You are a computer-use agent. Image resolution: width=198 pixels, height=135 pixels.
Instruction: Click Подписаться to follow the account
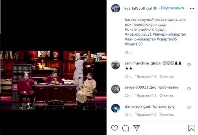pos(172,8)
